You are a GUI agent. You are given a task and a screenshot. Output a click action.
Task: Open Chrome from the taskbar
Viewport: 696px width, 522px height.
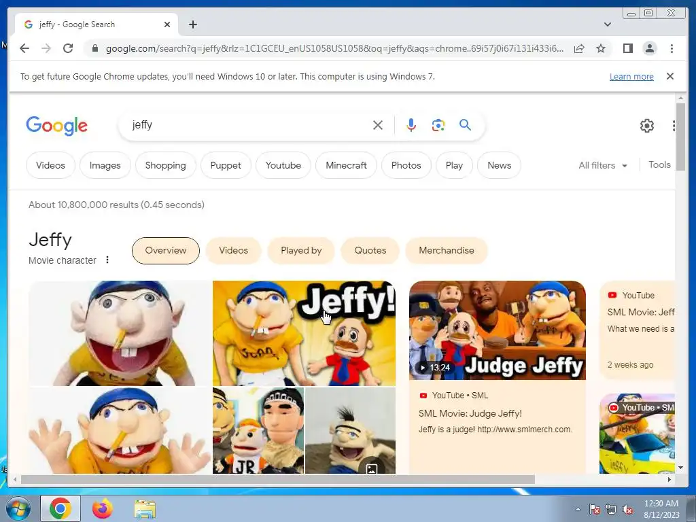click(x=60, y=508)
